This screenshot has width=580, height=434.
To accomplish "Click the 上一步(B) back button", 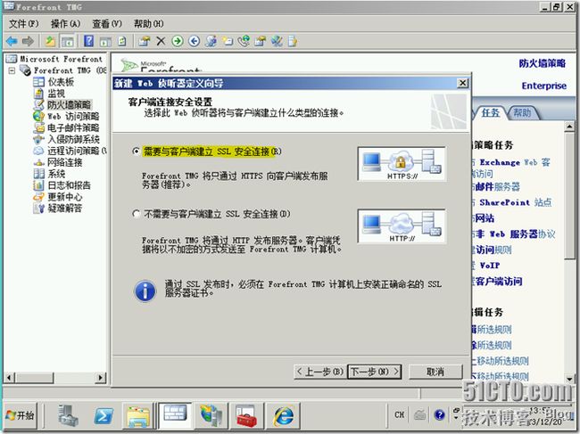I will (x=320, y=372).
